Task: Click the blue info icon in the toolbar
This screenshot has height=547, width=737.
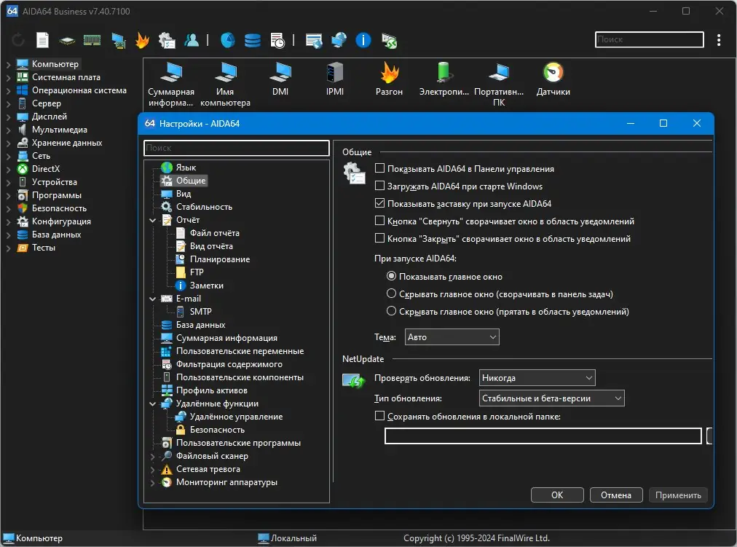Action: (363, 41)
